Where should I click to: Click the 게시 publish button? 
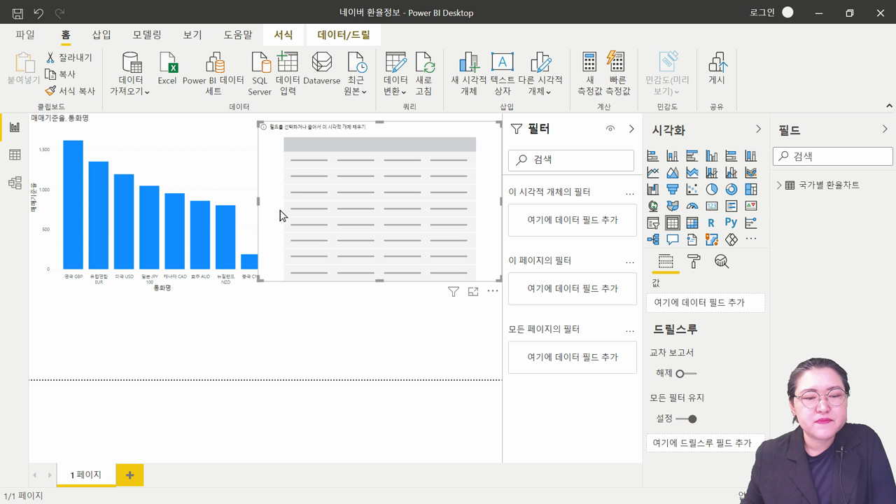(x=717, y=69)
